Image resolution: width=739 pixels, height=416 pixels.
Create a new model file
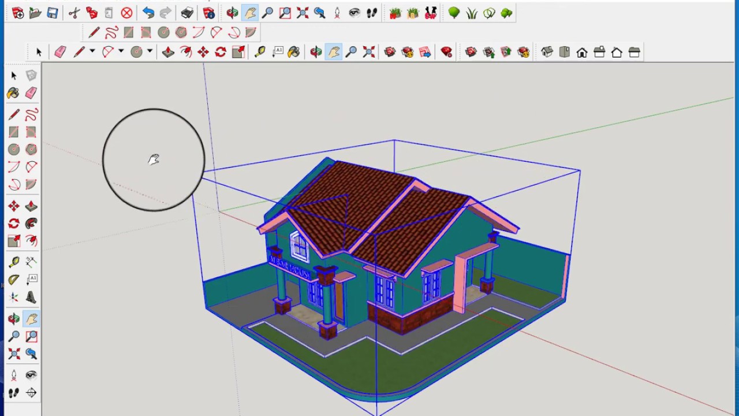18,13
